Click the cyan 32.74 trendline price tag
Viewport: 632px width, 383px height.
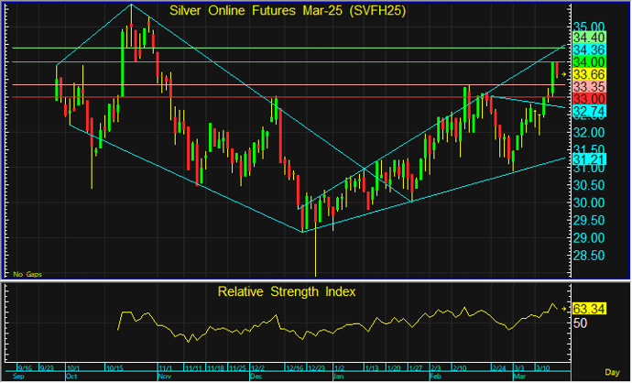pos(587,111)
